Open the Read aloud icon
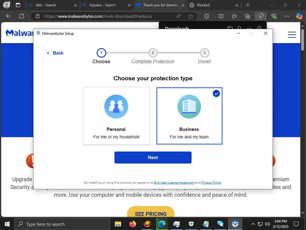 tap(179, 16)
